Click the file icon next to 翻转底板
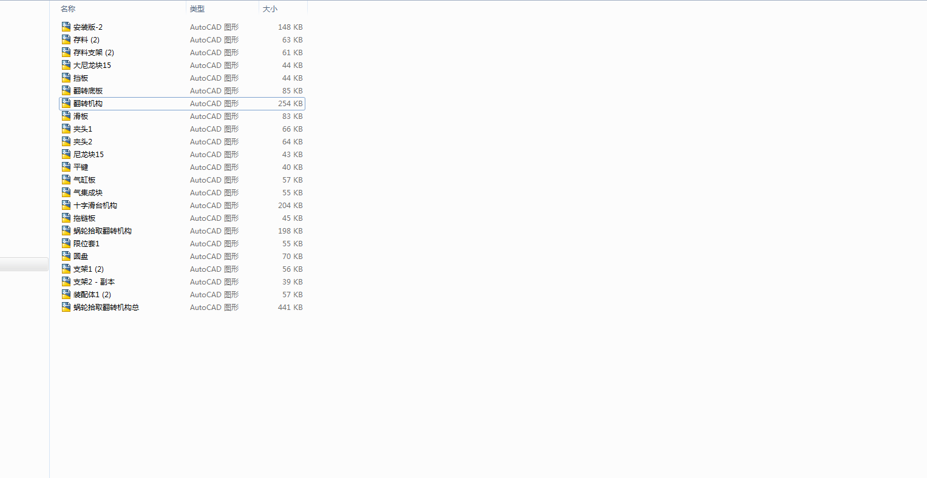Viewport: 927px width, 478px height. pyautogui.click(x=66, y=90)
